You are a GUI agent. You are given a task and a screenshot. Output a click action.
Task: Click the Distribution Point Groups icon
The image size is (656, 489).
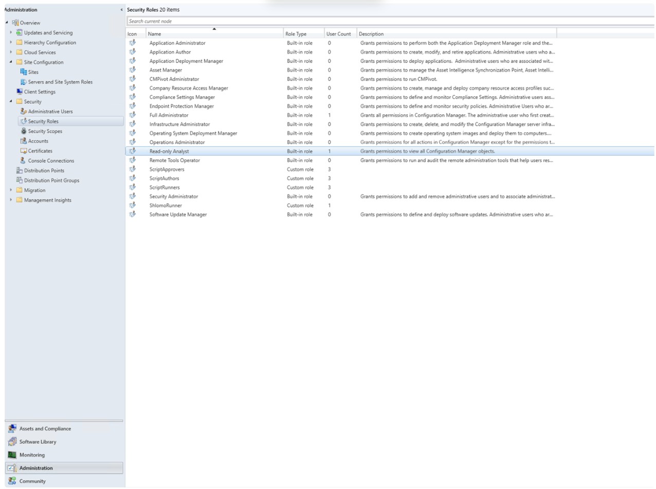(x=20, y=180)
